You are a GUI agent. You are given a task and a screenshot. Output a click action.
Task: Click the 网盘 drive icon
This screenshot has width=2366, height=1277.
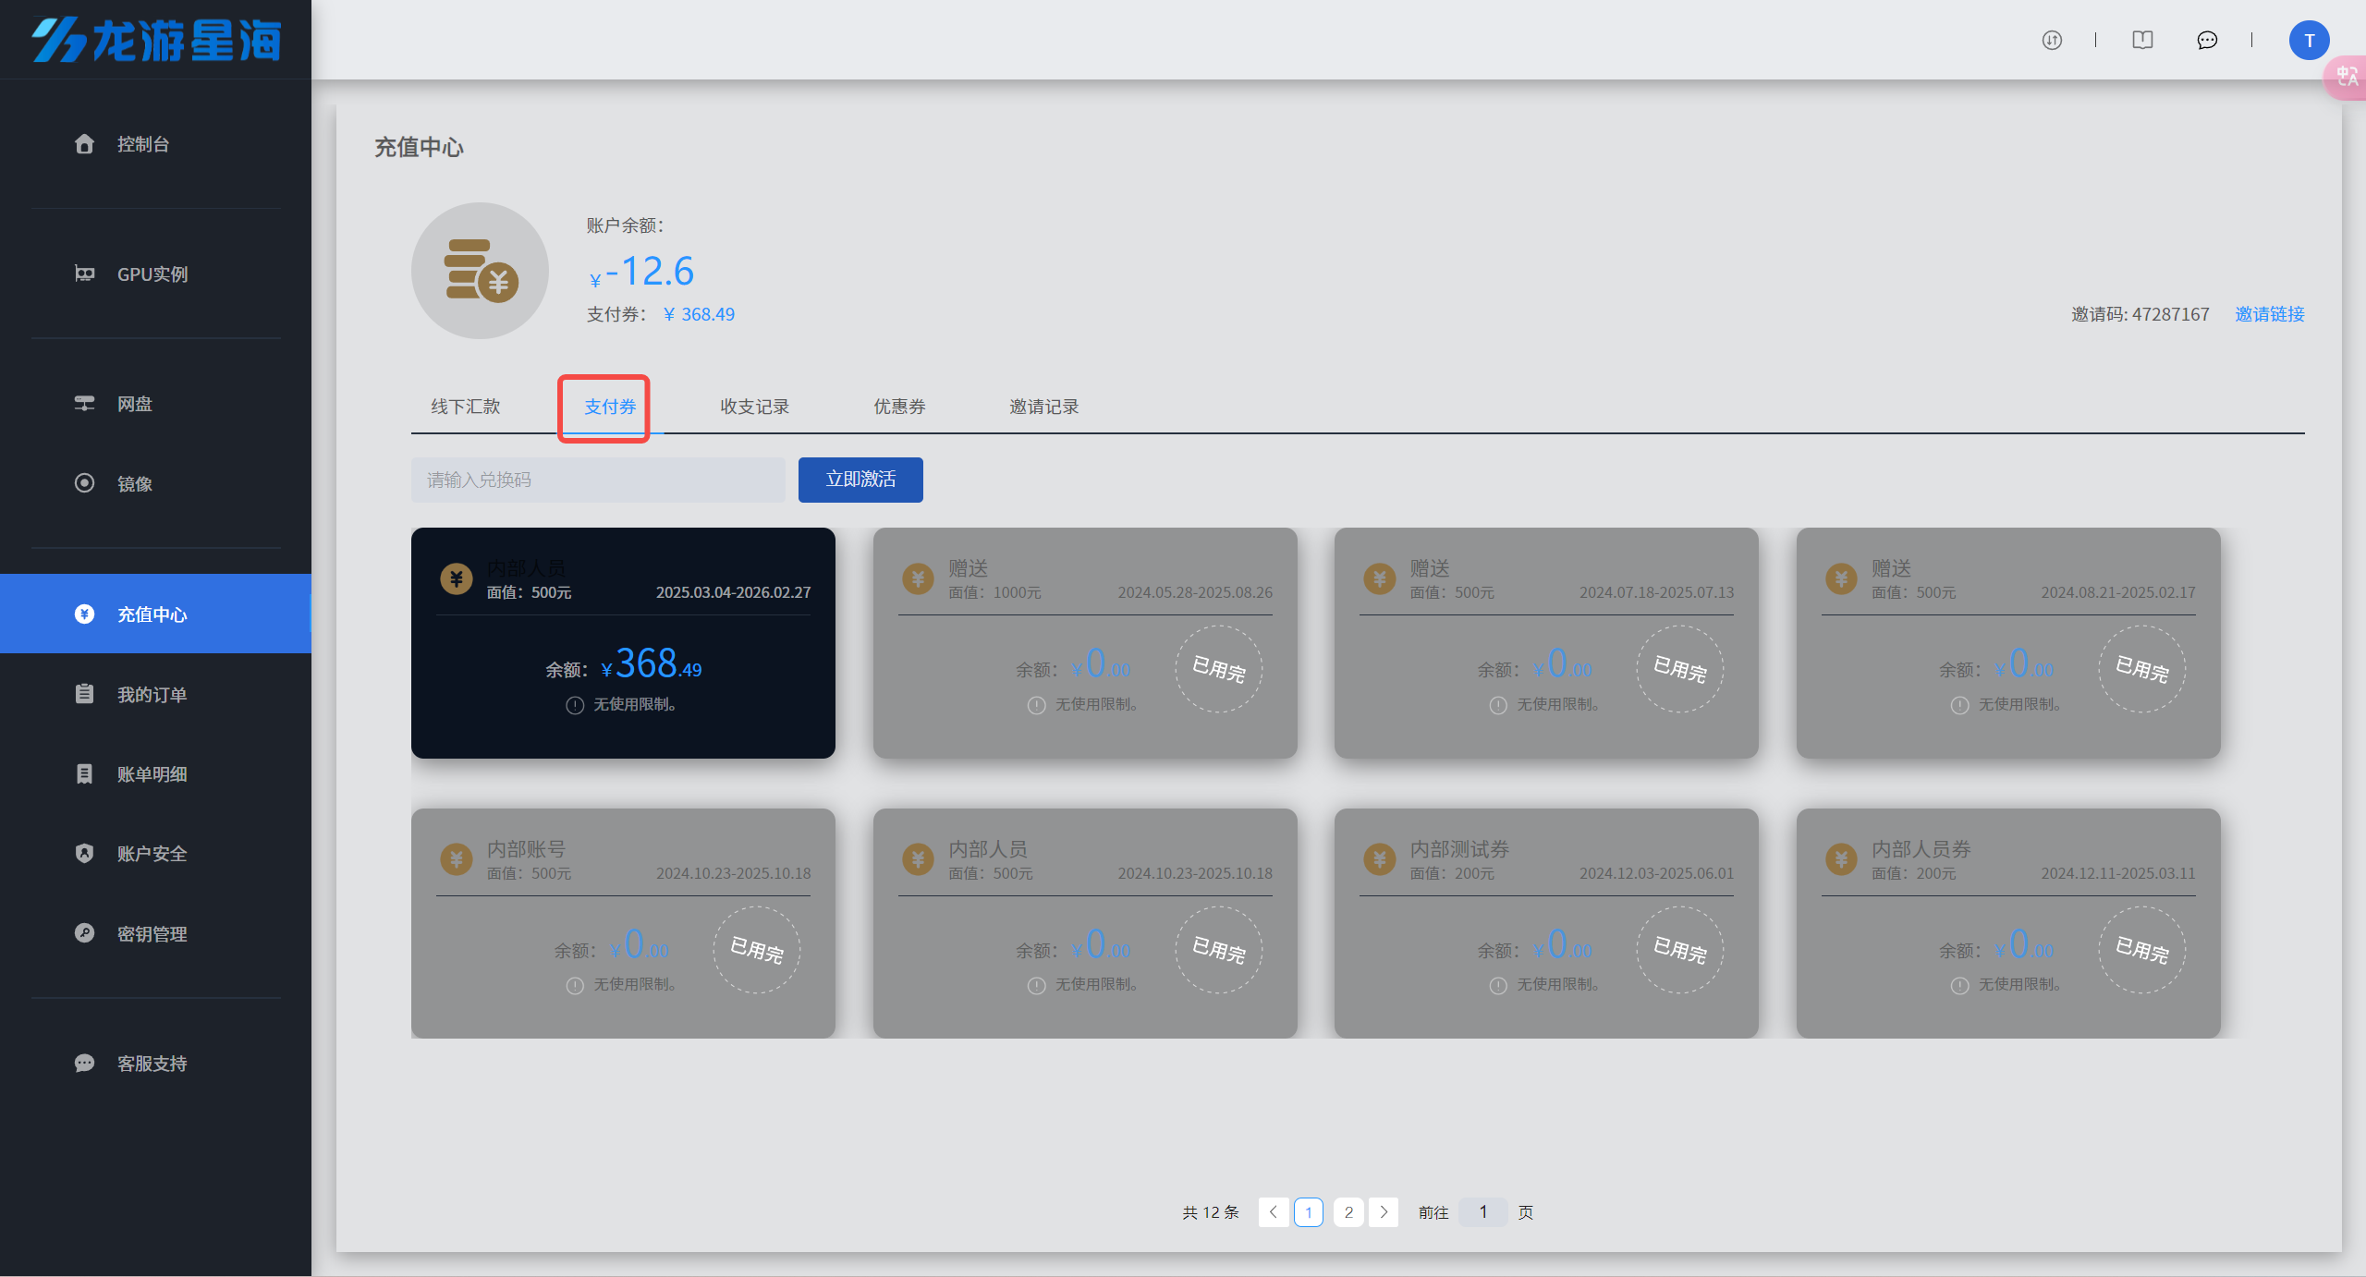[84, 404]
